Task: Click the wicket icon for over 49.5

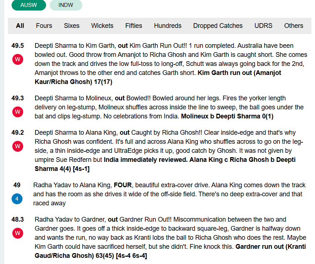Action: [18, 59]
